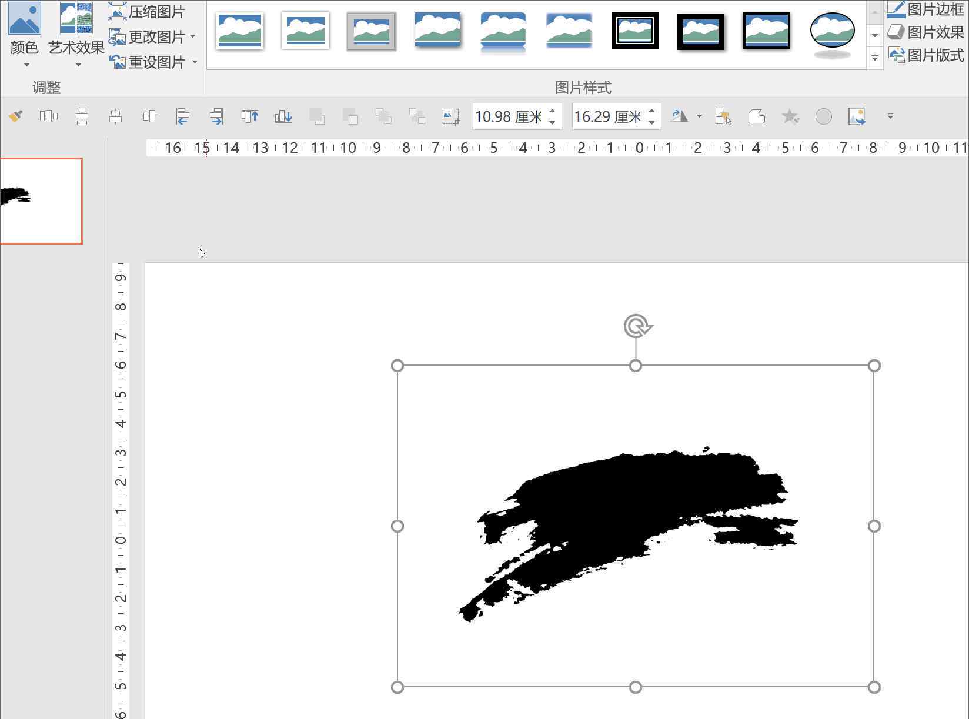
Task: Click Align Top icon with up arrow
Action: point(250,116)
